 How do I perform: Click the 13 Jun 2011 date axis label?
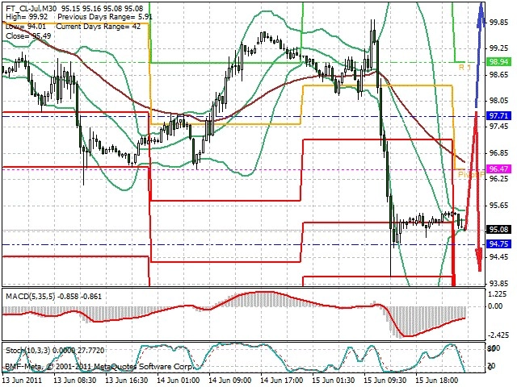click(x=22, y=381)
